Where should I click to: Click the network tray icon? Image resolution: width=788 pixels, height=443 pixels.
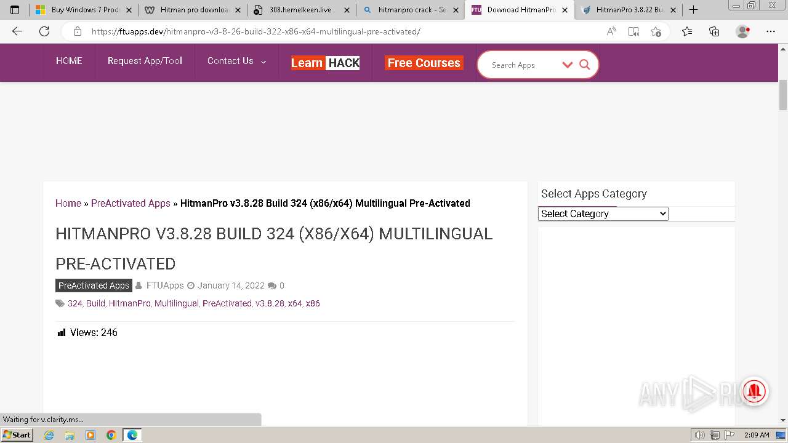pyautogui.click(x=716, y=435)
